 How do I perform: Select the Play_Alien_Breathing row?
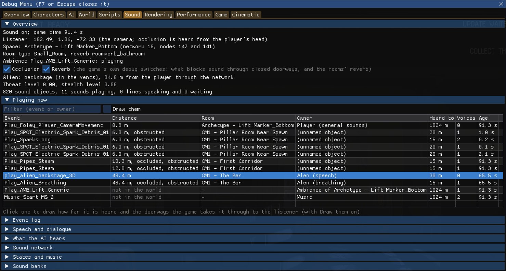(x=253, y=183)
